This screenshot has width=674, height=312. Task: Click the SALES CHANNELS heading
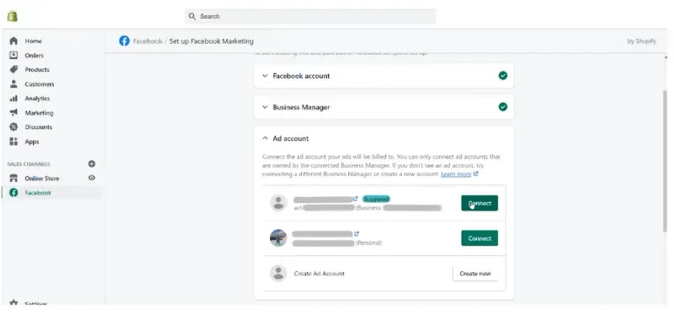point(29,164)
